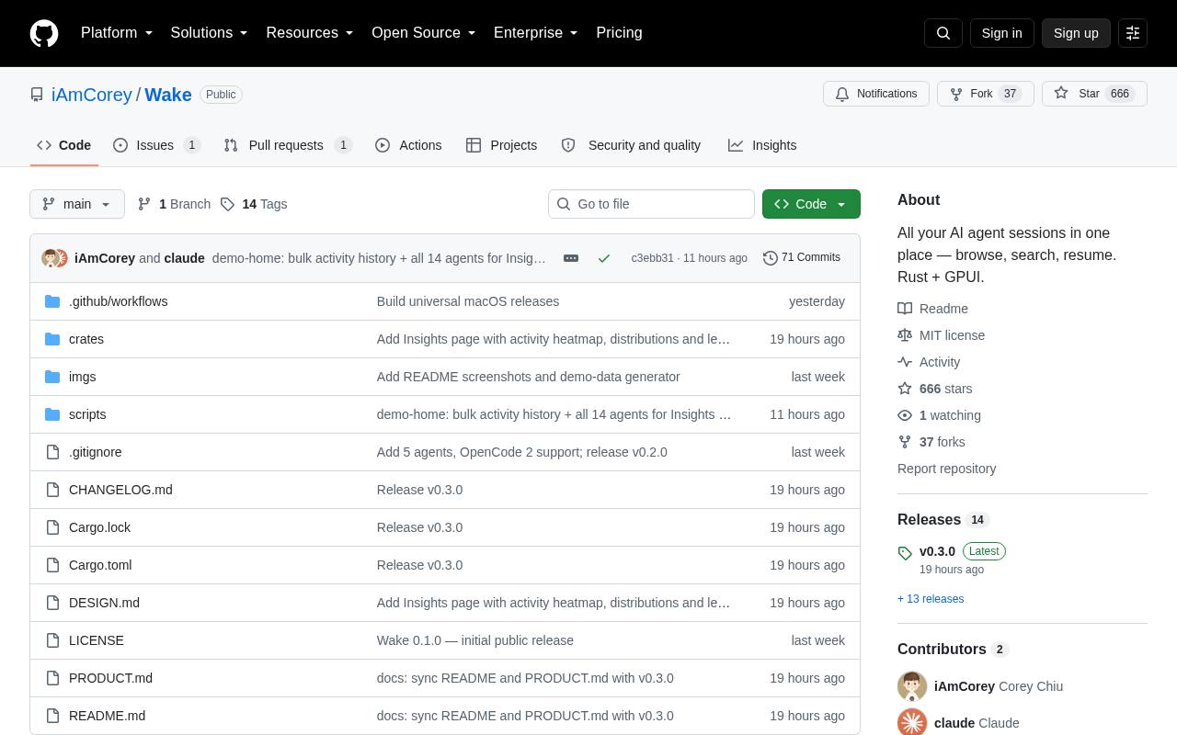Click the claude contributor avatar
Screen dimensions: 1177x735
(912, 723)
